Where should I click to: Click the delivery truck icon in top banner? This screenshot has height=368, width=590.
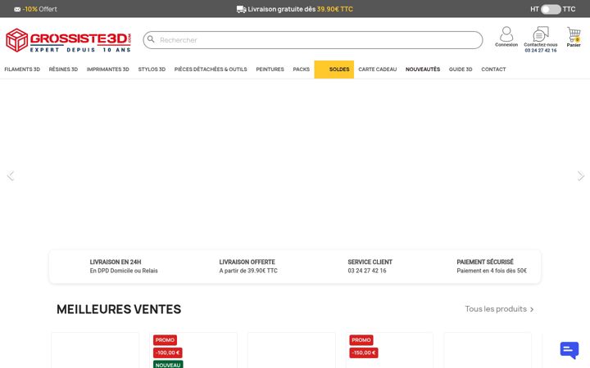pos(241,9)
